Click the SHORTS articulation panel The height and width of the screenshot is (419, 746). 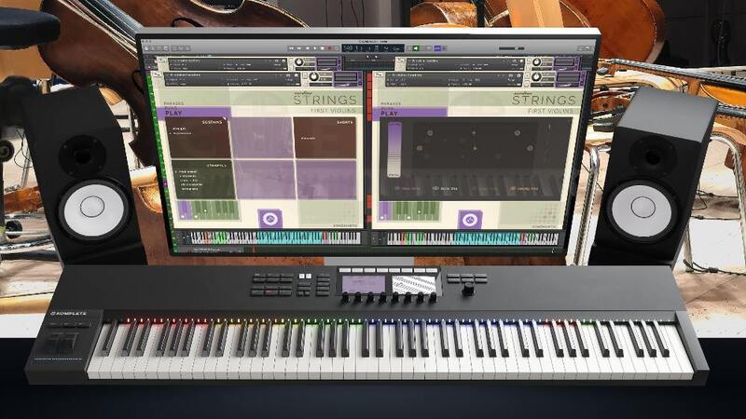[x=325, y=138]
